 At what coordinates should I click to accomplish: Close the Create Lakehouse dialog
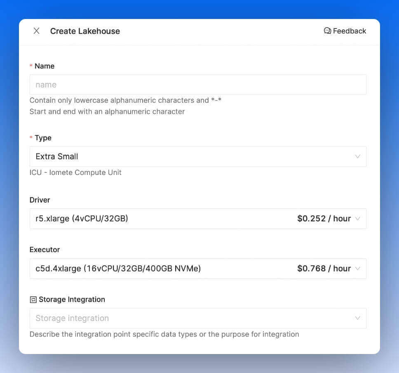tap(37, 31)
